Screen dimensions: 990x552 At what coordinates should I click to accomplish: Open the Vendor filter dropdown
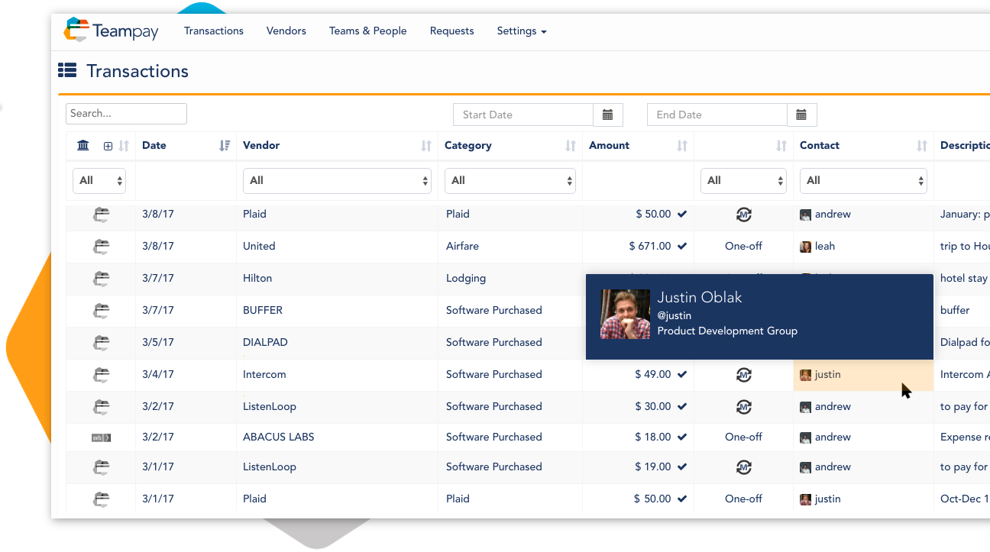click(337, 181)
